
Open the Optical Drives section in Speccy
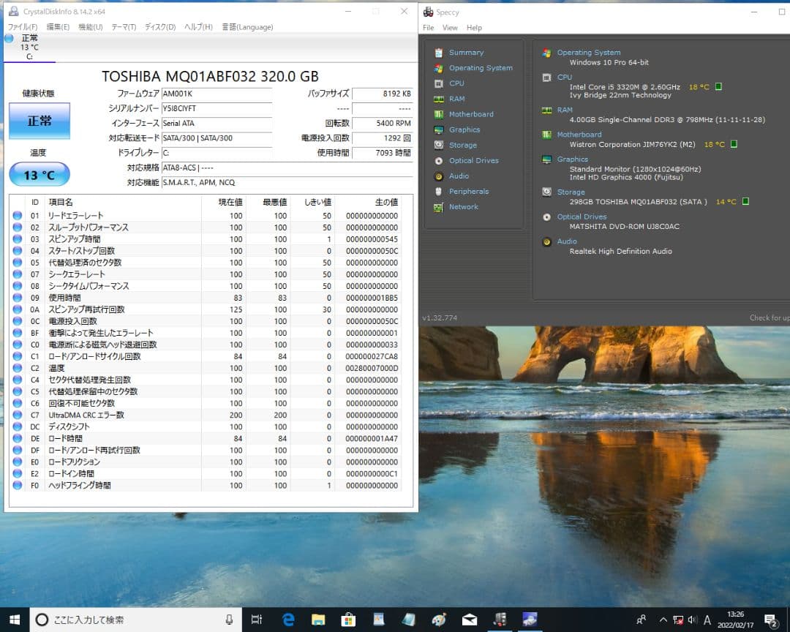(472, 160)
